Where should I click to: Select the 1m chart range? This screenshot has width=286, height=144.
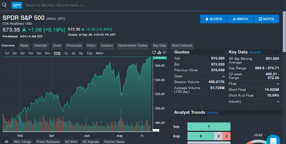click(x=30, y=53)
